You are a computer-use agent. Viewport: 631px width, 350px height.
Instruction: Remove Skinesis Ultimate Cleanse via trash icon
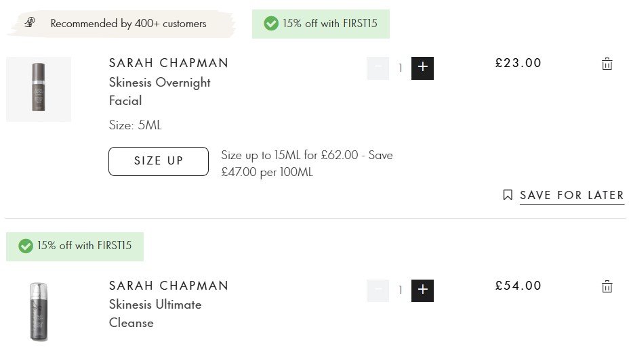(x=607, y=286)
